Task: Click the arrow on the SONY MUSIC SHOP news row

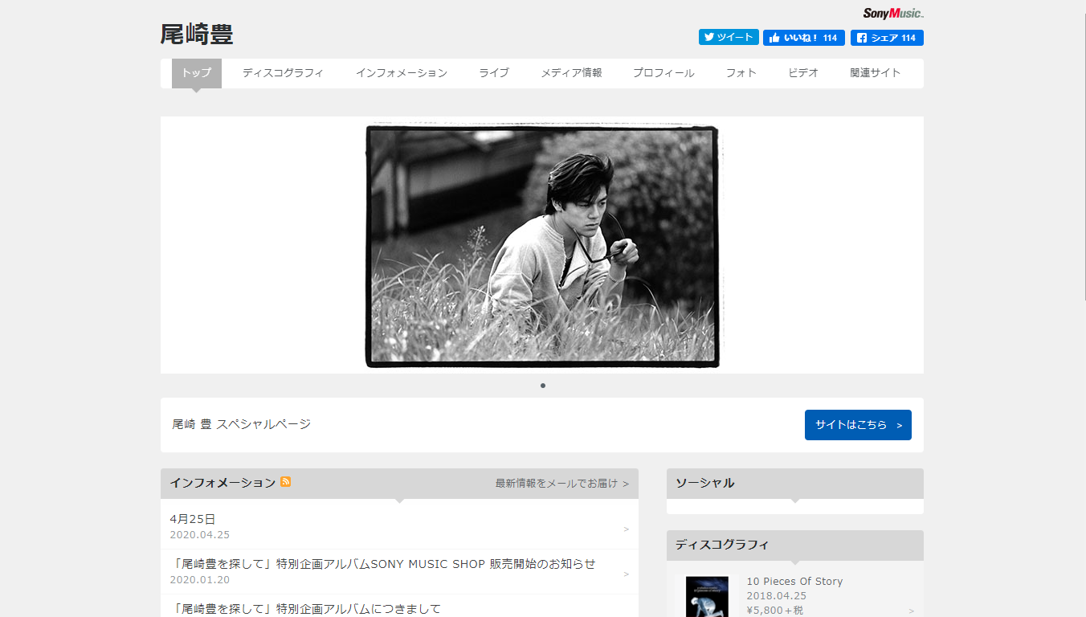Action: click(627, 574)
